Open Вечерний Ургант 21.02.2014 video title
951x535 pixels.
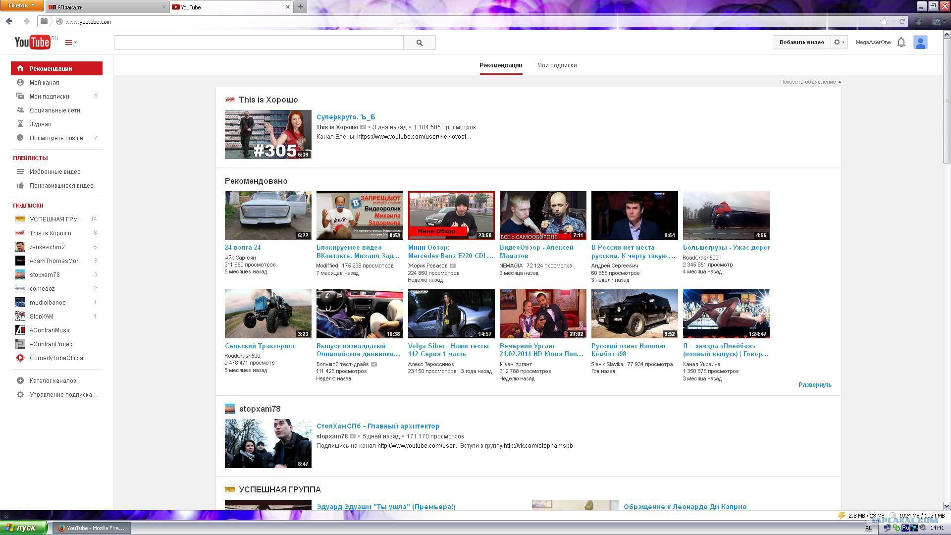[x=541, y=350]
